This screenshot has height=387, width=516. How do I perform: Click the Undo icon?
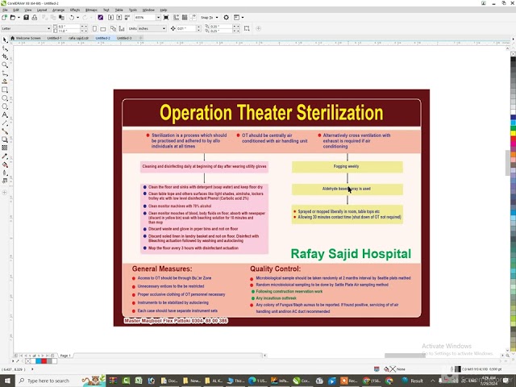point(72,18)
